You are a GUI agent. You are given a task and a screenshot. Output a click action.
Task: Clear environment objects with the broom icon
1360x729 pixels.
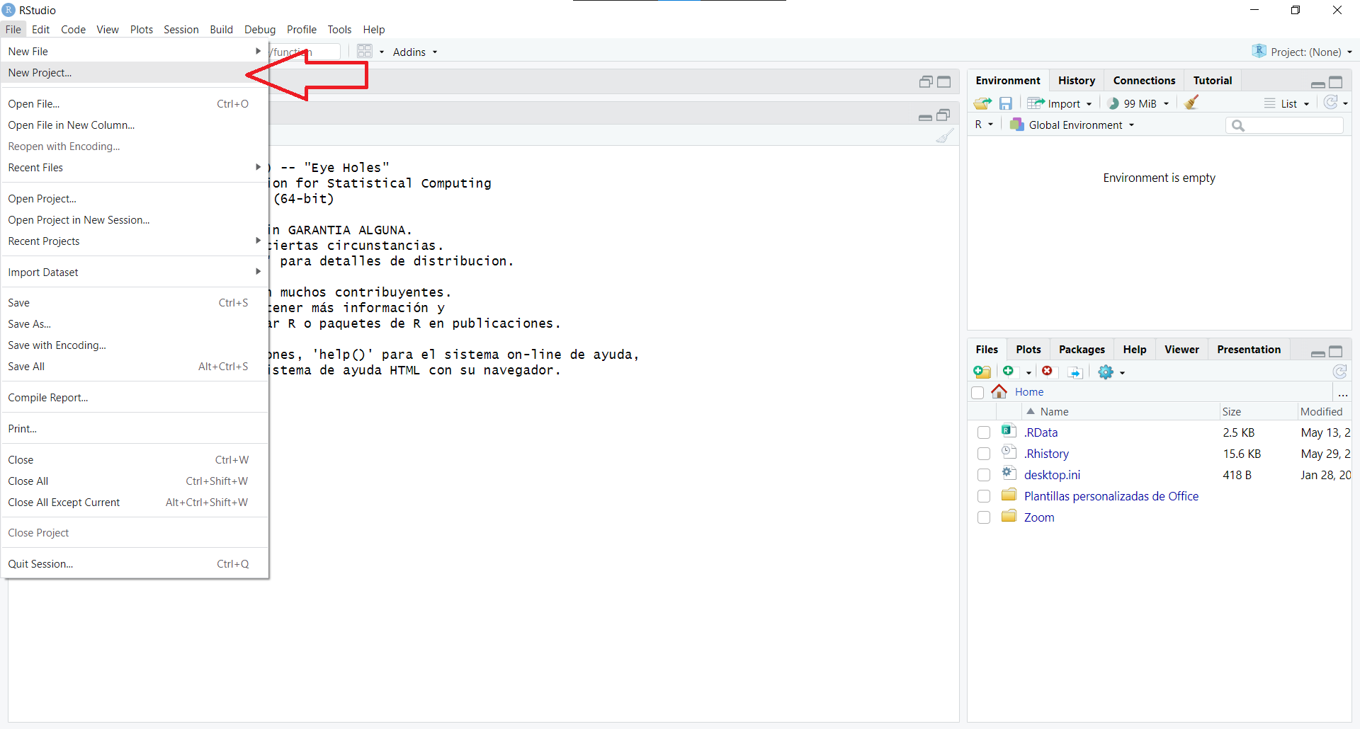[x=1191, y=103]
